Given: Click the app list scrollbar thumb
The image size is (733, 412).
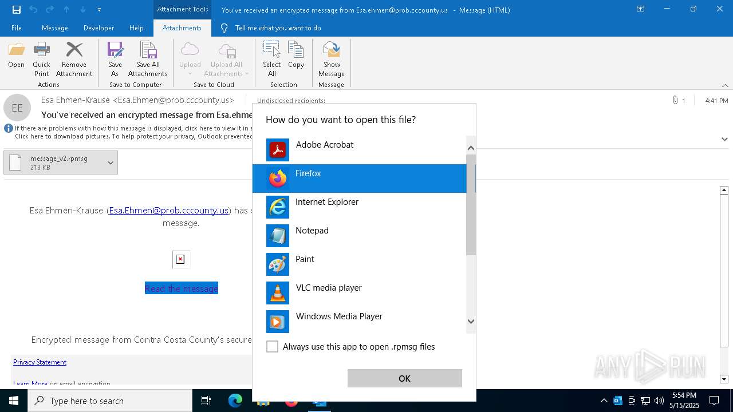Looking at the screenshot, I should (x=471, y=205).
